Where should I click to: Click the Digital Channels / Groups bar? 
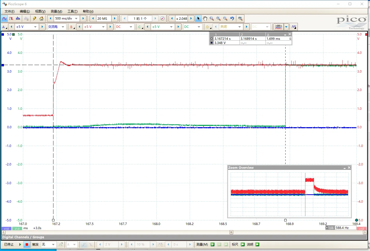pyautogui.click(x=184, y=237)
